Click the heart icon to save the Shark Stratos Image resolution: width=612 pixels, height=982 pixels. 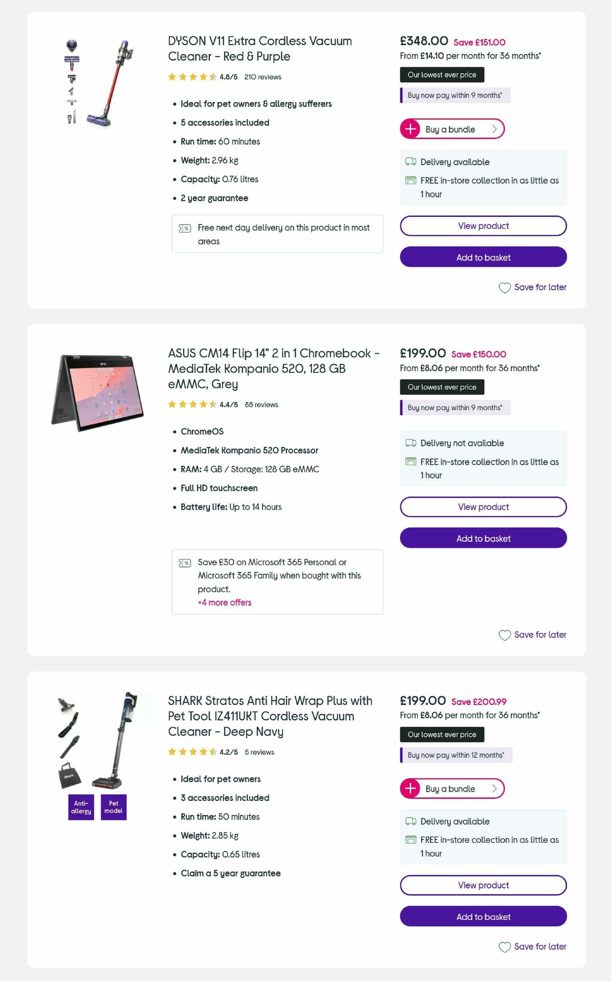click(x=504, y=947)
